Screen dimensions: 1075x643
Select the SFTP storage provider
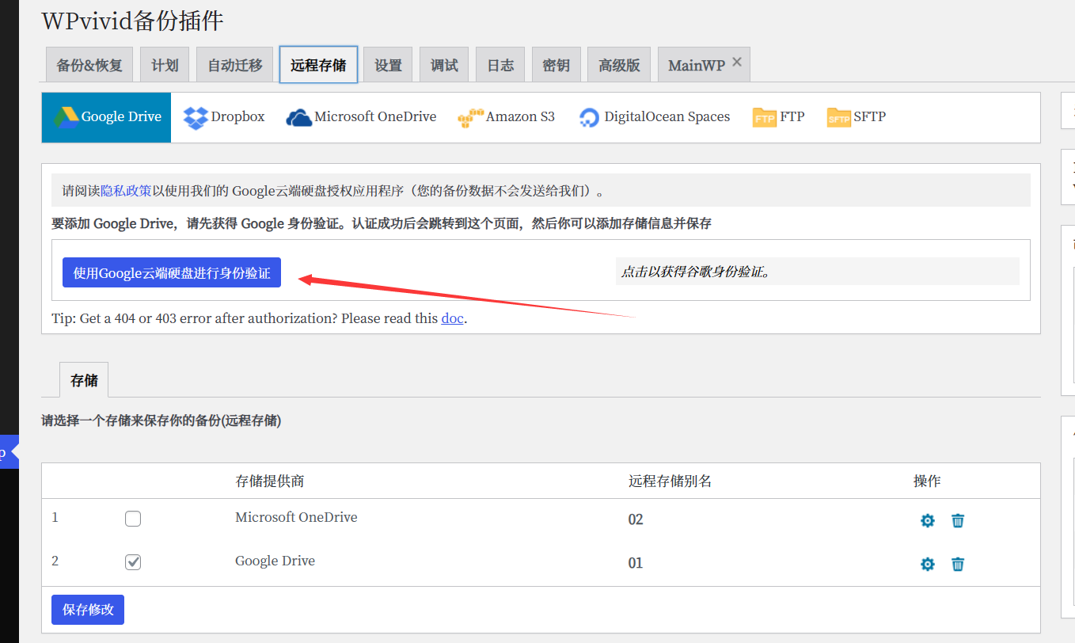(x=856, y=117)
